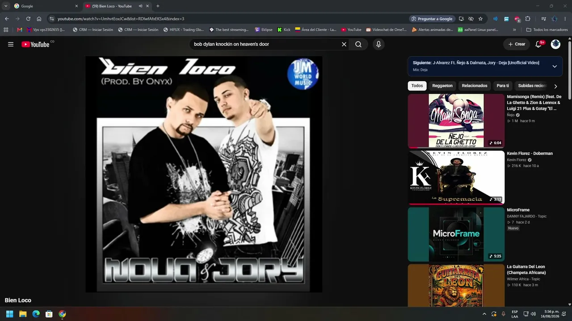The image size is (572, 321).
Task: Click the tracking-protection eye icon in address bar
Action: (x=471, y=19)
